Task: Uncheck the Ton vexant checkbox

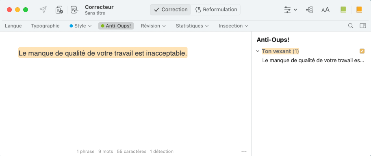Action: [362, 51]
